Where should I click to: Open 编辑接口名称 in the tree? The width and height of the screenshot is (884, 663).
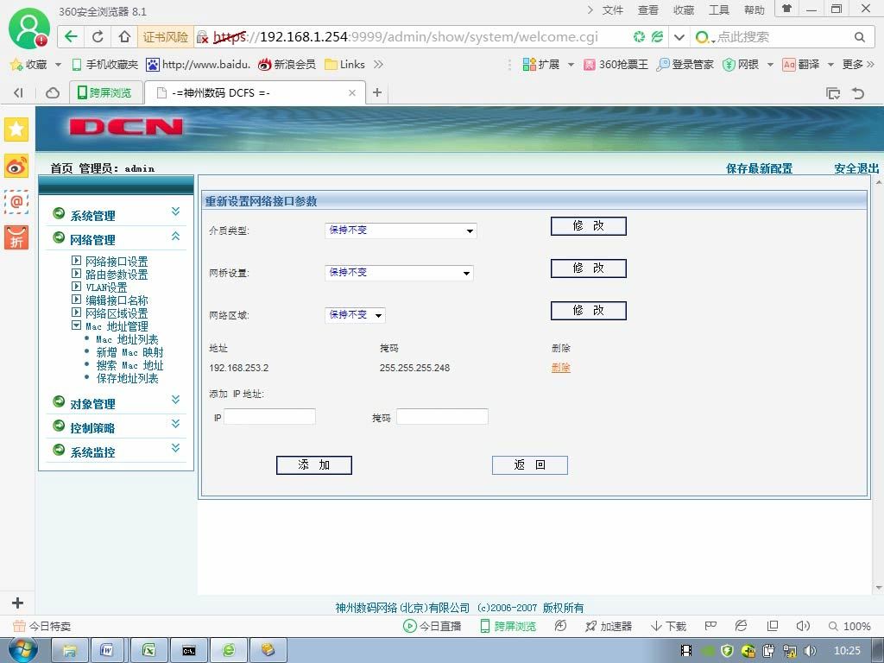pos(117,300)
